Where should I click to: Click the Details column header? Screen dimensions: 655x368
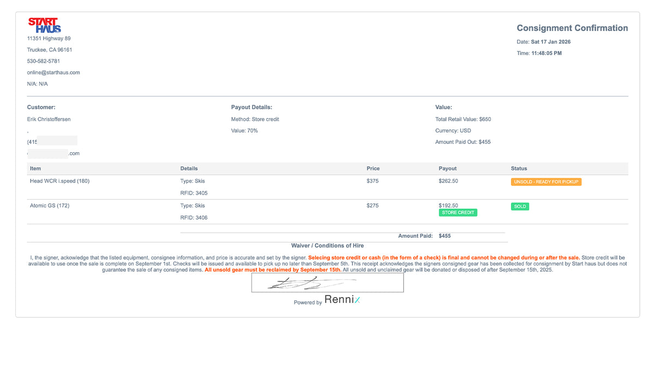tap(189, 168)
